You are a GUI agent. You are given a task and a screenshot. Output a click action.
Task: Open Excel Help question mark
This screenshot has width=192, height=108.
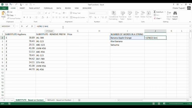pos(173,4)
